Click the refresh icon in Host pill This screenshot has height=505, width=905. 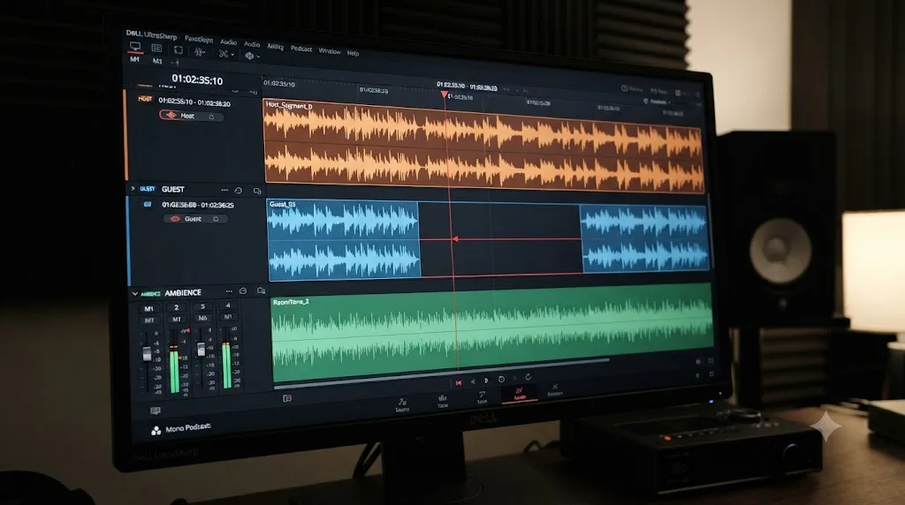212,117
